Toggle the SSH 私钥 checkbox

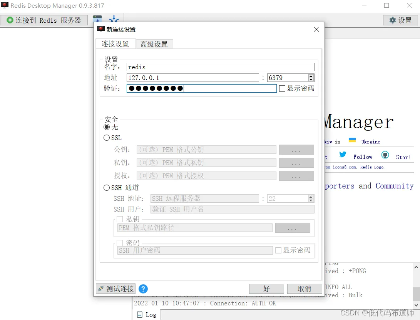[120, 219]
